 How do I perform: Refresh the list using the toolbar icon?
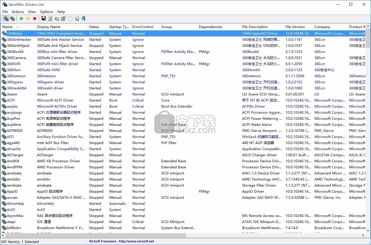point(50,19)
